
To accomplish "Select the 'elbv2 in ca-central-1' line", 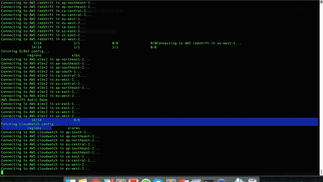I will [43, 76].
